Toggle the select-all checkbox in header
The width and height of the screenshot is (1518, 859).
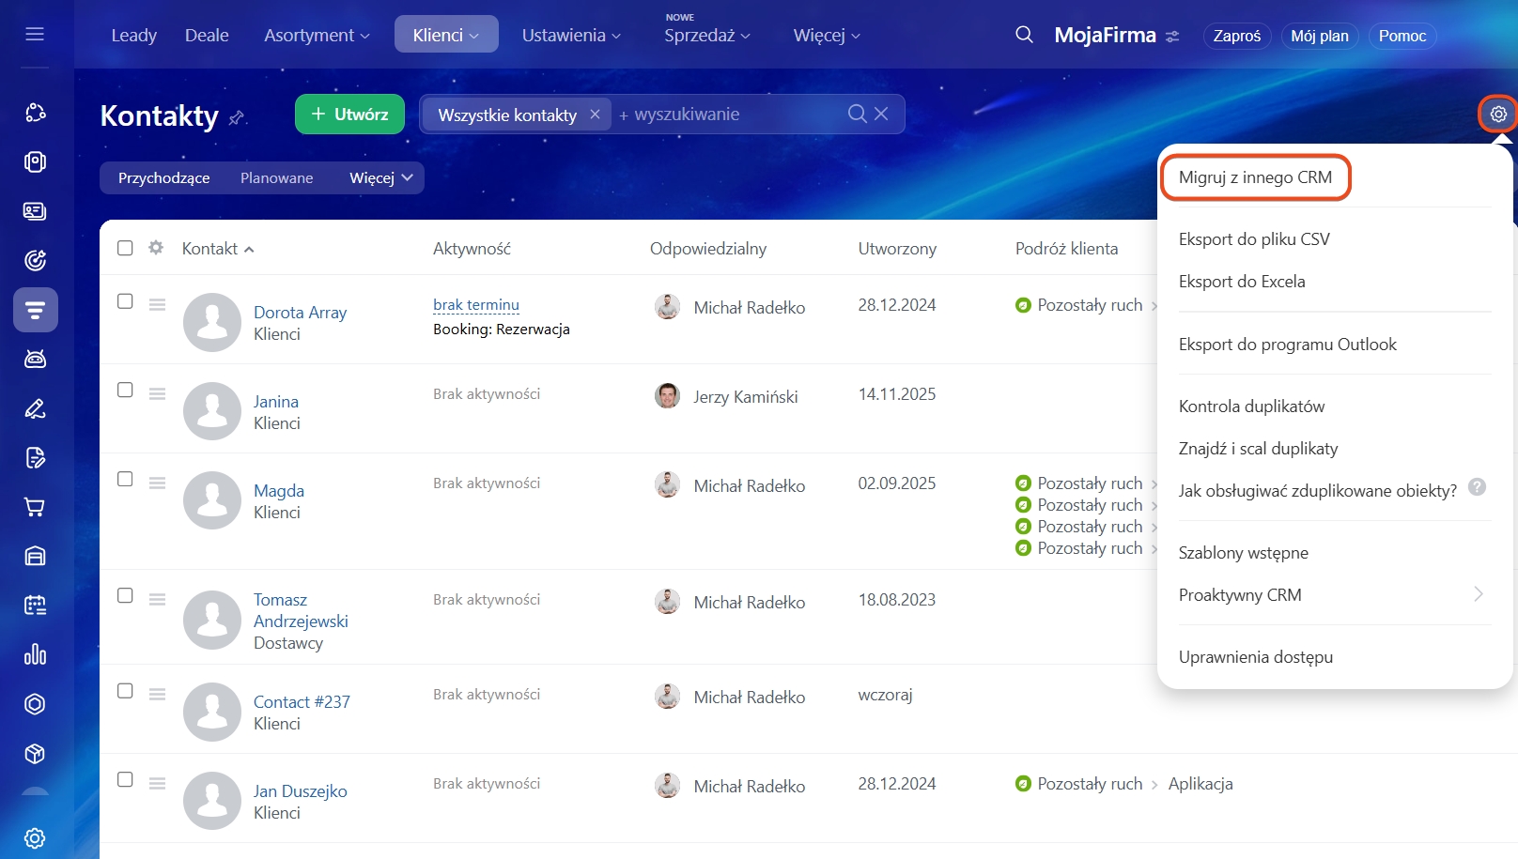click(x=125, y=248)
